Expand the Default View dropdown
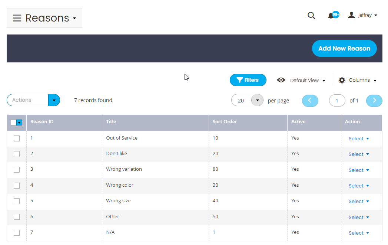 click(308, 80)
